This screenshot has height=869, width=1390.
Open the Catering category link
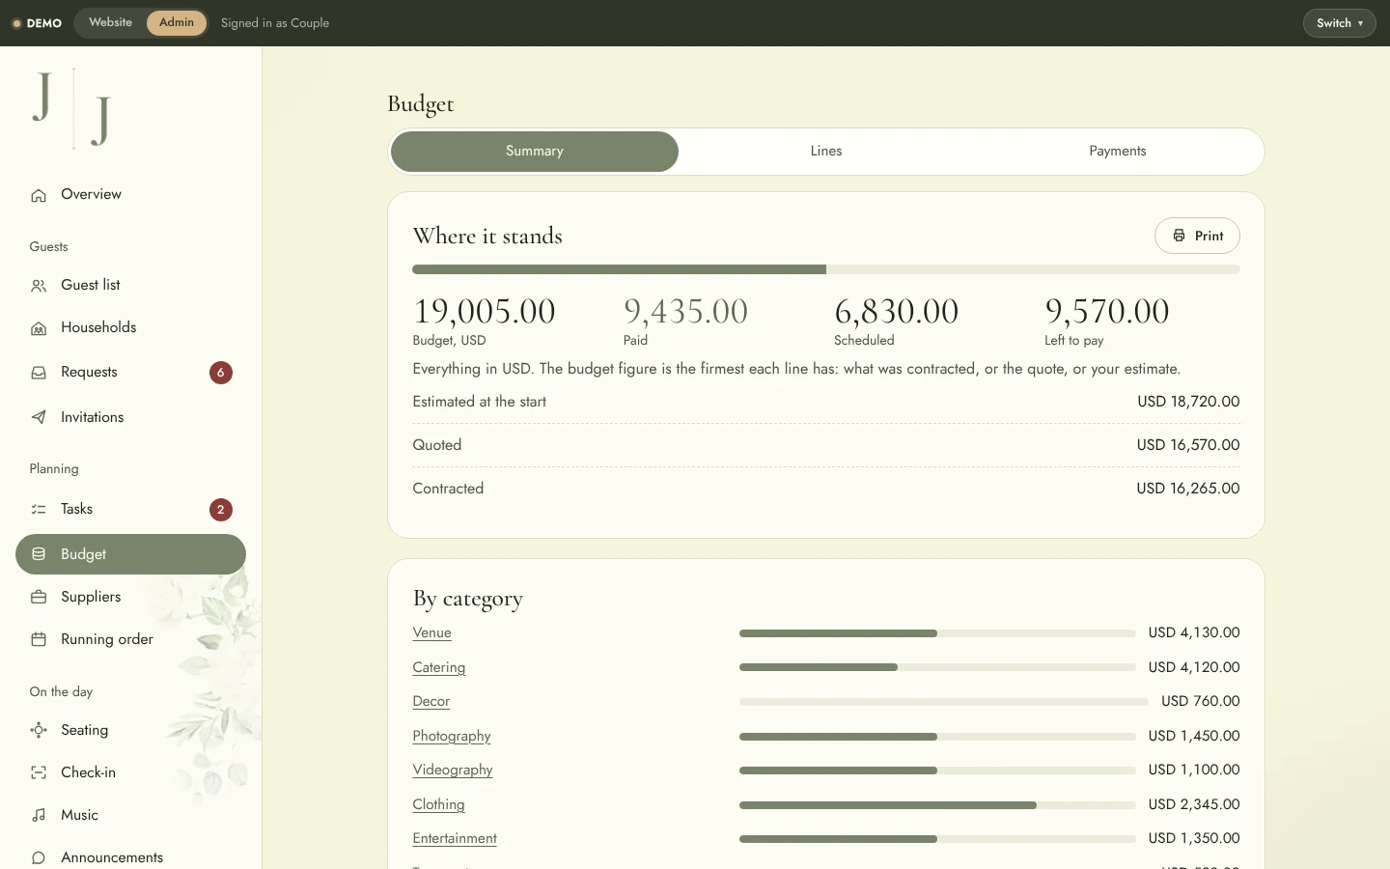pos(439,667)
